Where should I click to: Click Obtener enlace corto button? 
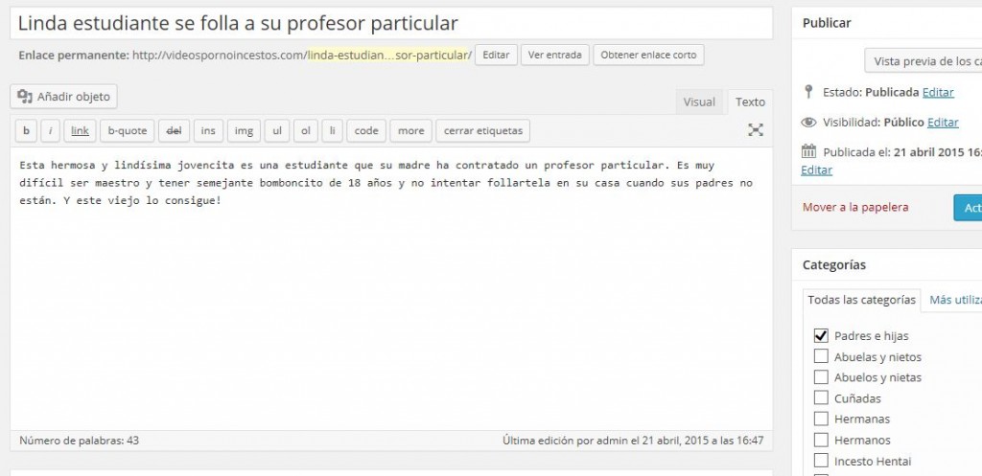pyautogui.click(x=648, y=55)
